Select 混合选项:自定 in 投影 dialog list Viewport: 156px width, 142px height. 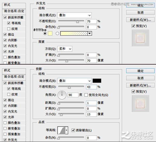(x=14, y=77)
